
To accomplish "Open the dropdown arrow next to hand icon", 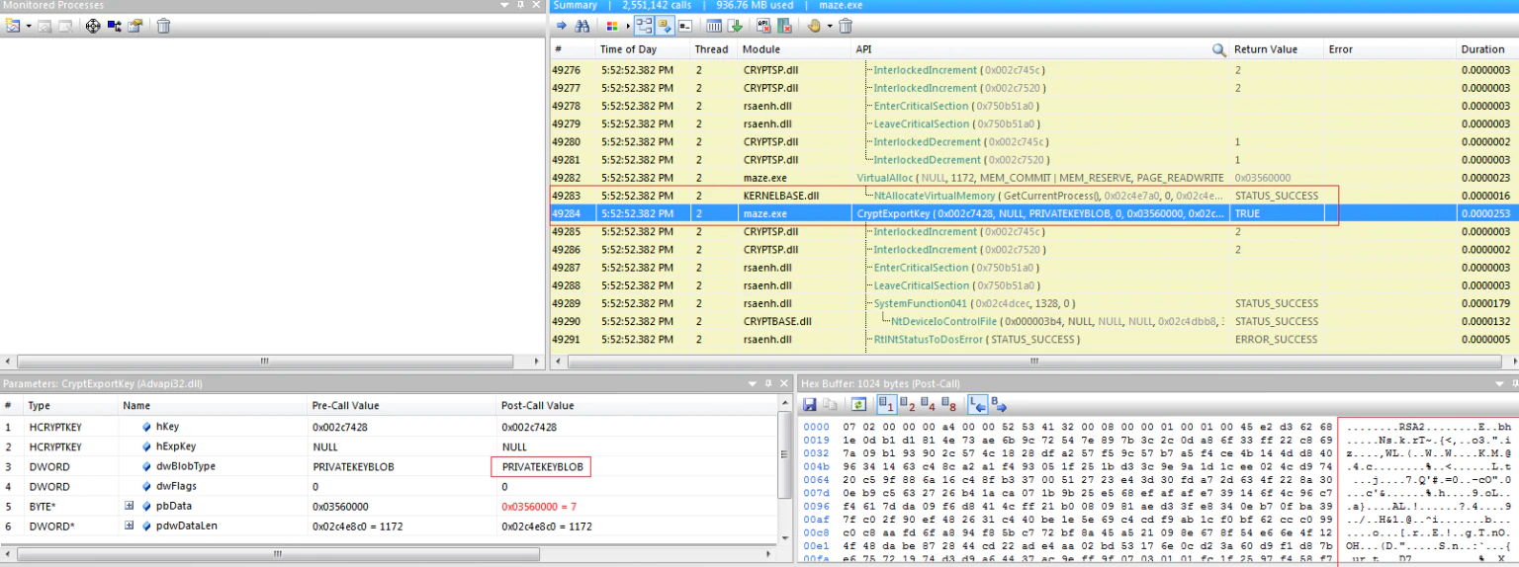I will click(x=829, y=26).
